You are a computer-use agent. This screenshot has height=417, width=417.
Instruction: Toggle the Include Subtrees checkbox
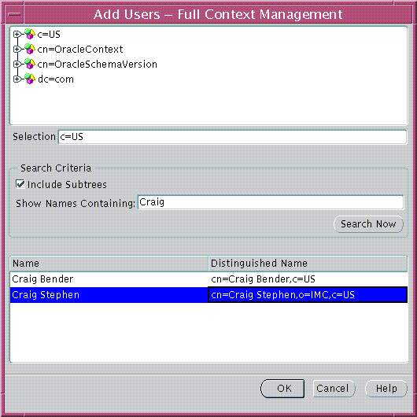tap(20, 184)
